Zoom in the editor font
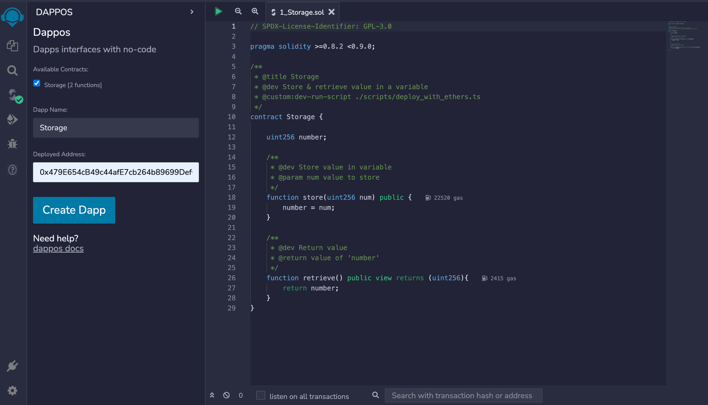The image size is (708, 405). pyautogui.click(x=255, y=11)
